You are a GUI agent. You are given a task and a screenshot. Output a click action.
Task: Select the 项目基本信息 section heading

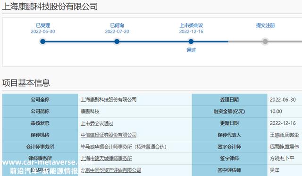26,83
